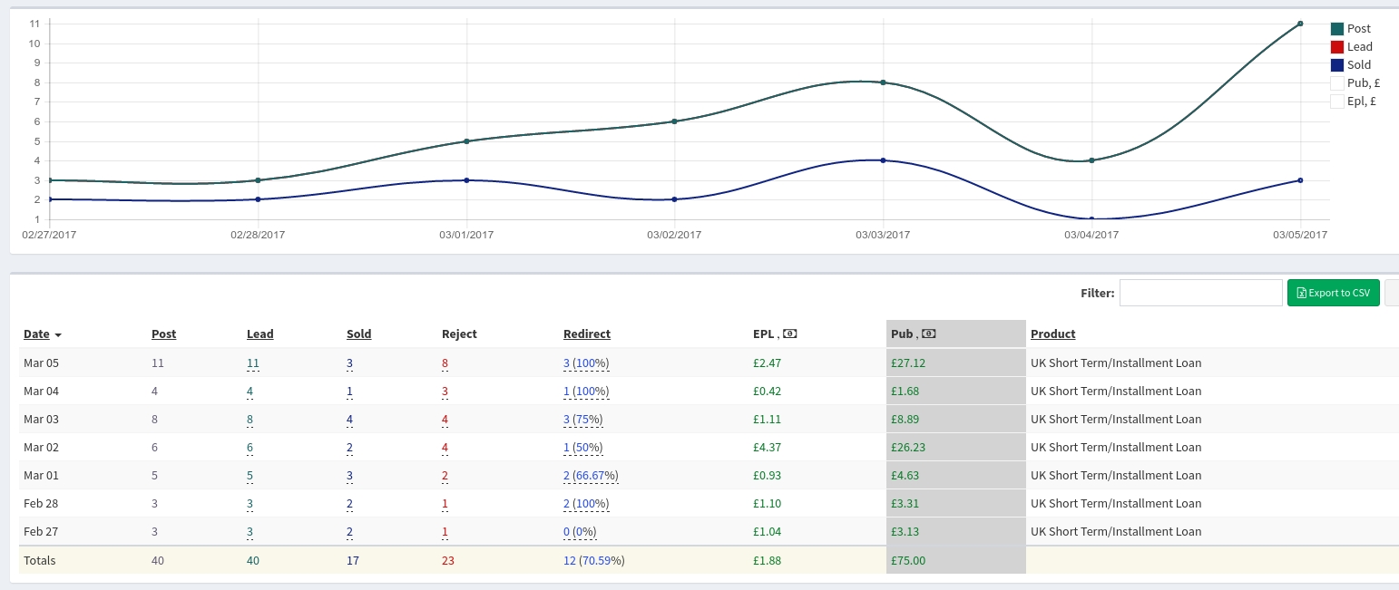Sort table by Sold column header
This screenshot has width=1399, height=590.
click(358, 334)
